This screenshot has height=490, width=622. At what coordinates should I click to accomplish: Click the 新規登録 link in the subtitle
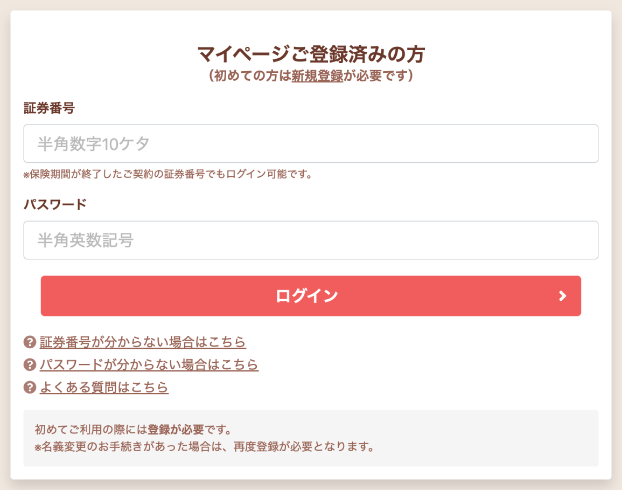[317, 75]
